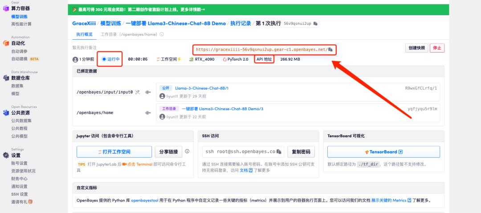Click the unbind icon next to /openbayes/input/input0
This screenshot has width=481, height=213.
click(138, 92)
